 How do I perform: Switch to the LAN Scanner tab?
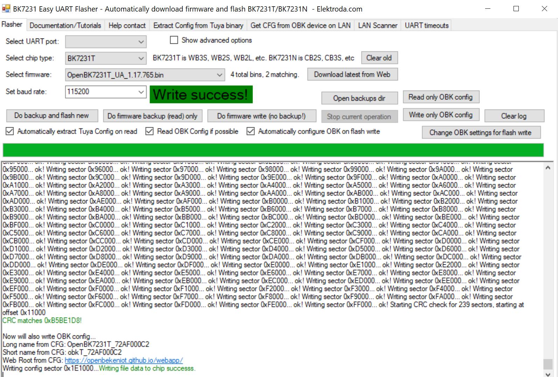(x=378, y=26)
